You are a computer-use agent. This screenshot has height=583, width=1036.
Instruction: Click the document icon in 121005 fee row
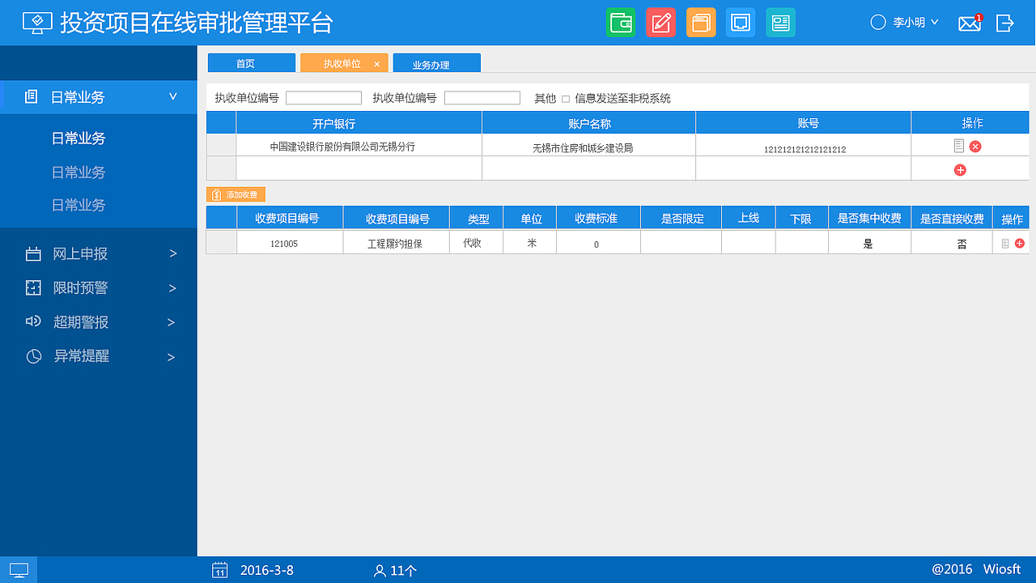click(x=1005, y=243)
